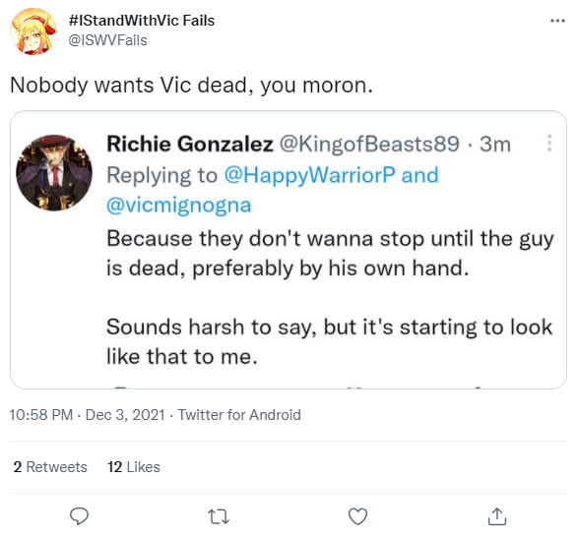Click the Twitter for Android source label
The image size is (578, 538).
[239, 415]
